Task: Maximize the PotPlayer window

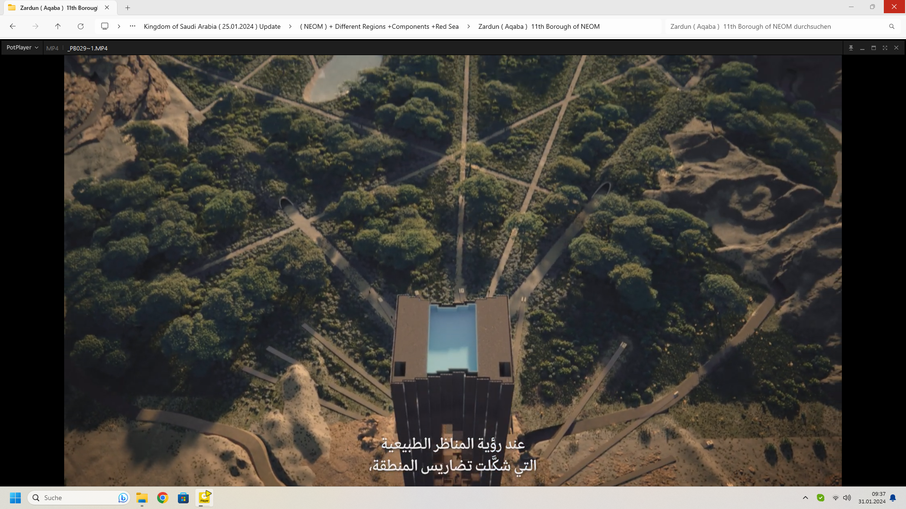Action: (873, 48)
